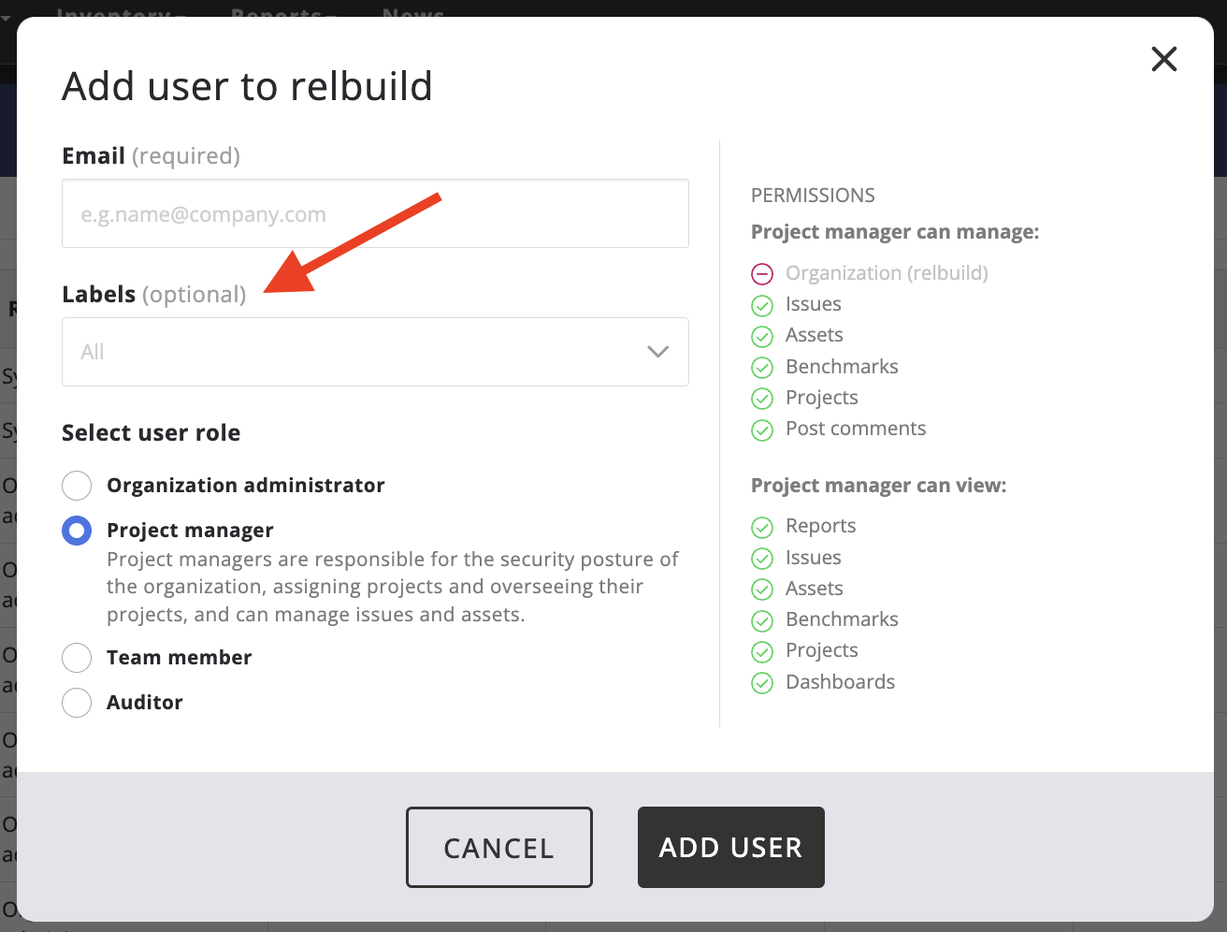The width and height of the screenshot is (1227, 932).
Task: Click the green check icon next to Reports
Action: (x=762, y=527)
